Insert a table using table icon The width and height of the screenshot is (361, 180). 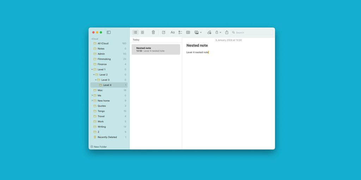pos(188,32)
